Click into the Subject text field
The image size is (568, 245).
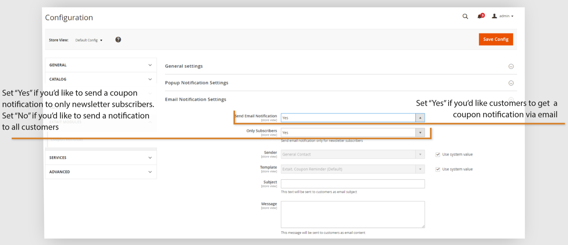(x=353, y=184)
